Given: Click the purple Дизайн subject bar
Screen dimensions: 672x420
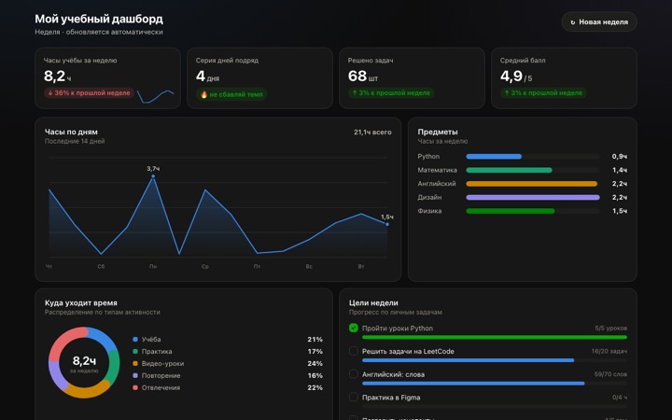Looking at the screenshot, I should [x=533, y=198].
